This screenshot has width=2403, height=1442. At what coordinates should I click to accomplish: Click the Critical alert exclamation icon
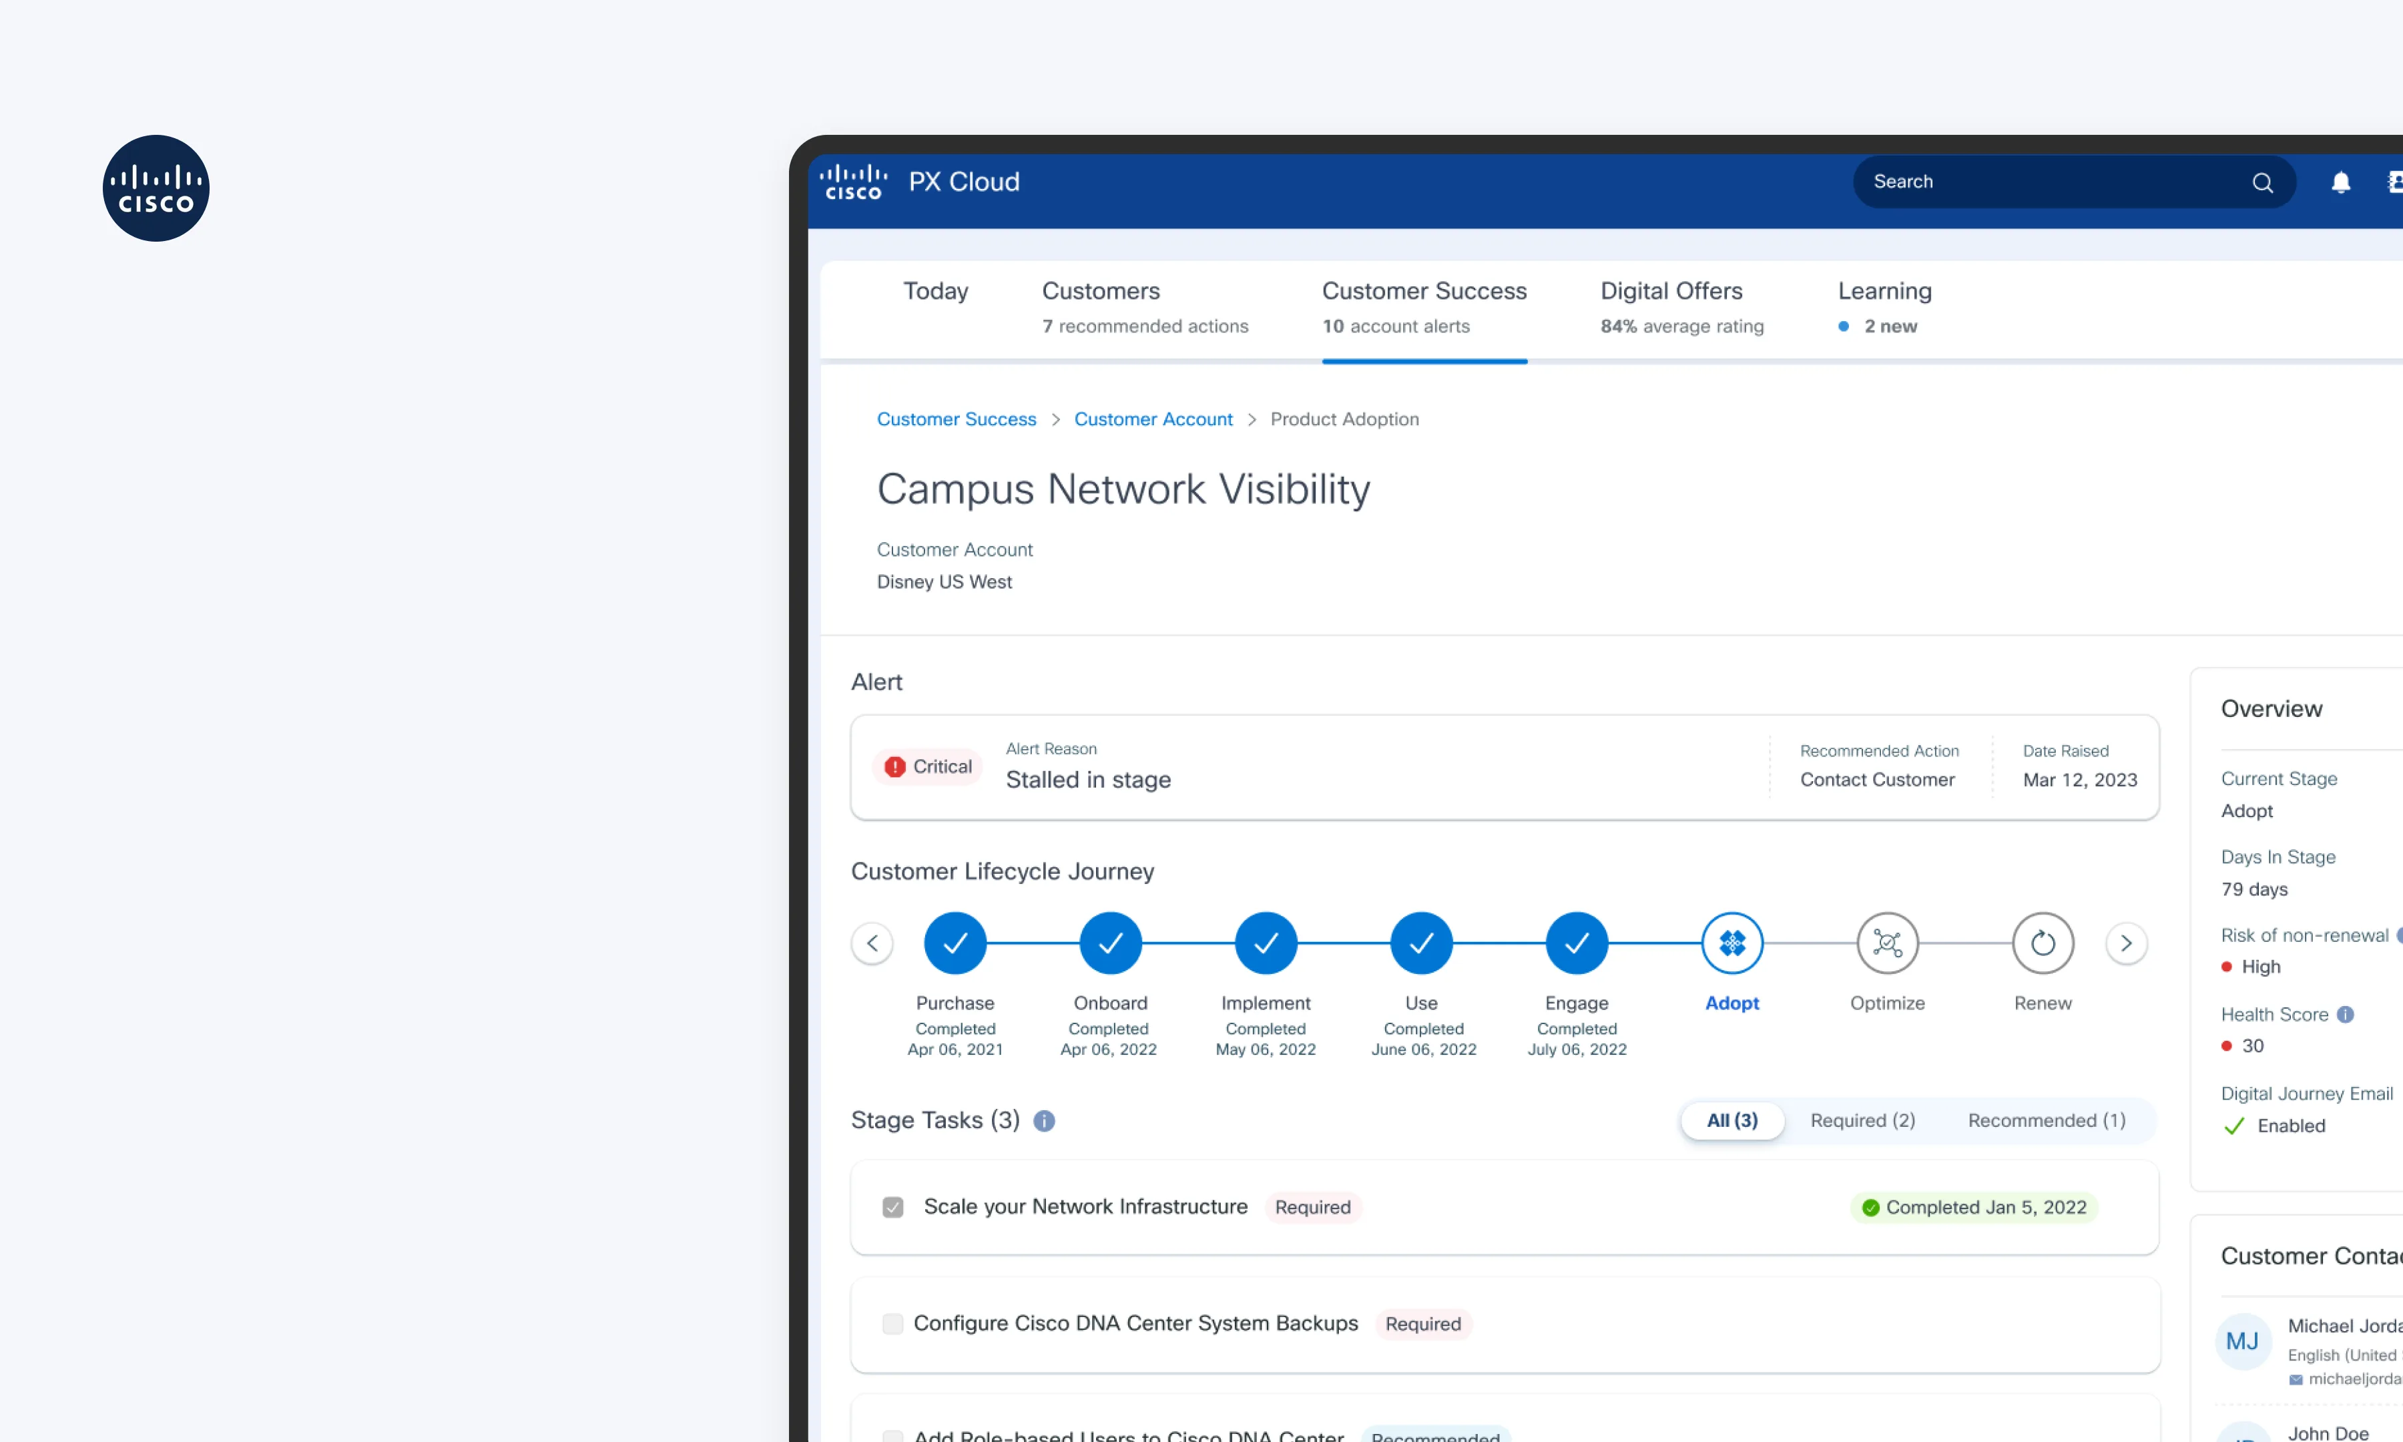point(894,766)
